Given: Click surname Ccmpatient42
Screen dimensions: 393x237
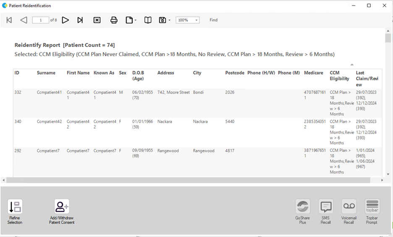Looking at the screenshot, I should pyautogui.click(x=49, y=121).
